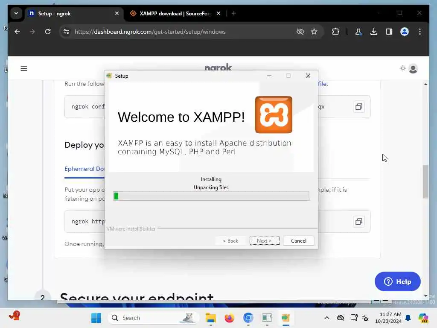Open the Windows Start menu
This screenshot has width=437, height=328.
coord(96,318)
